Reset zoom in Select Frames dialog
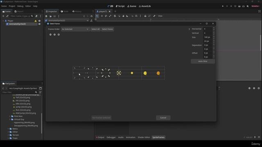The image size is (262, 147). pos(54,34)
